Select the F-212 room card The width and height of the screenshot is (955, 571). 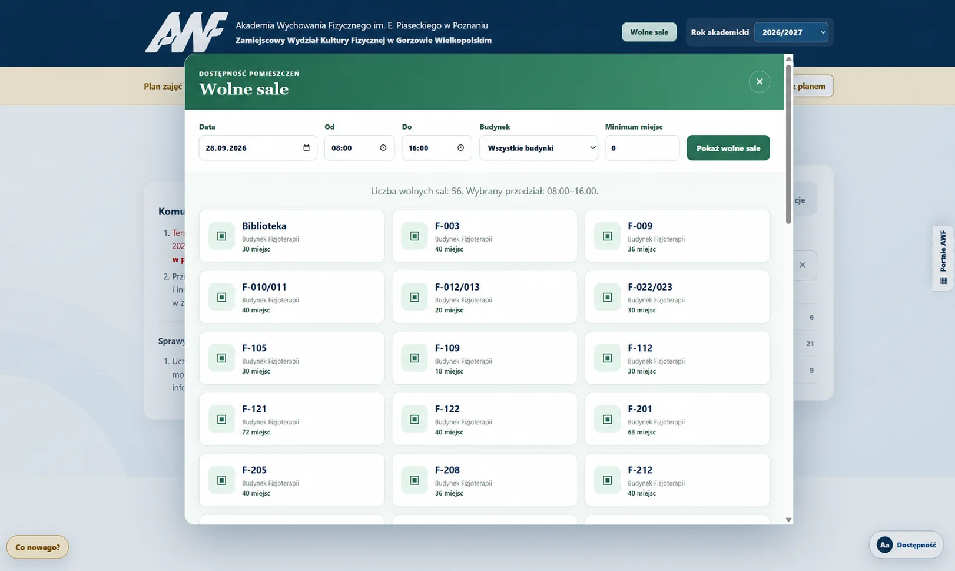[x=677, y=480]
